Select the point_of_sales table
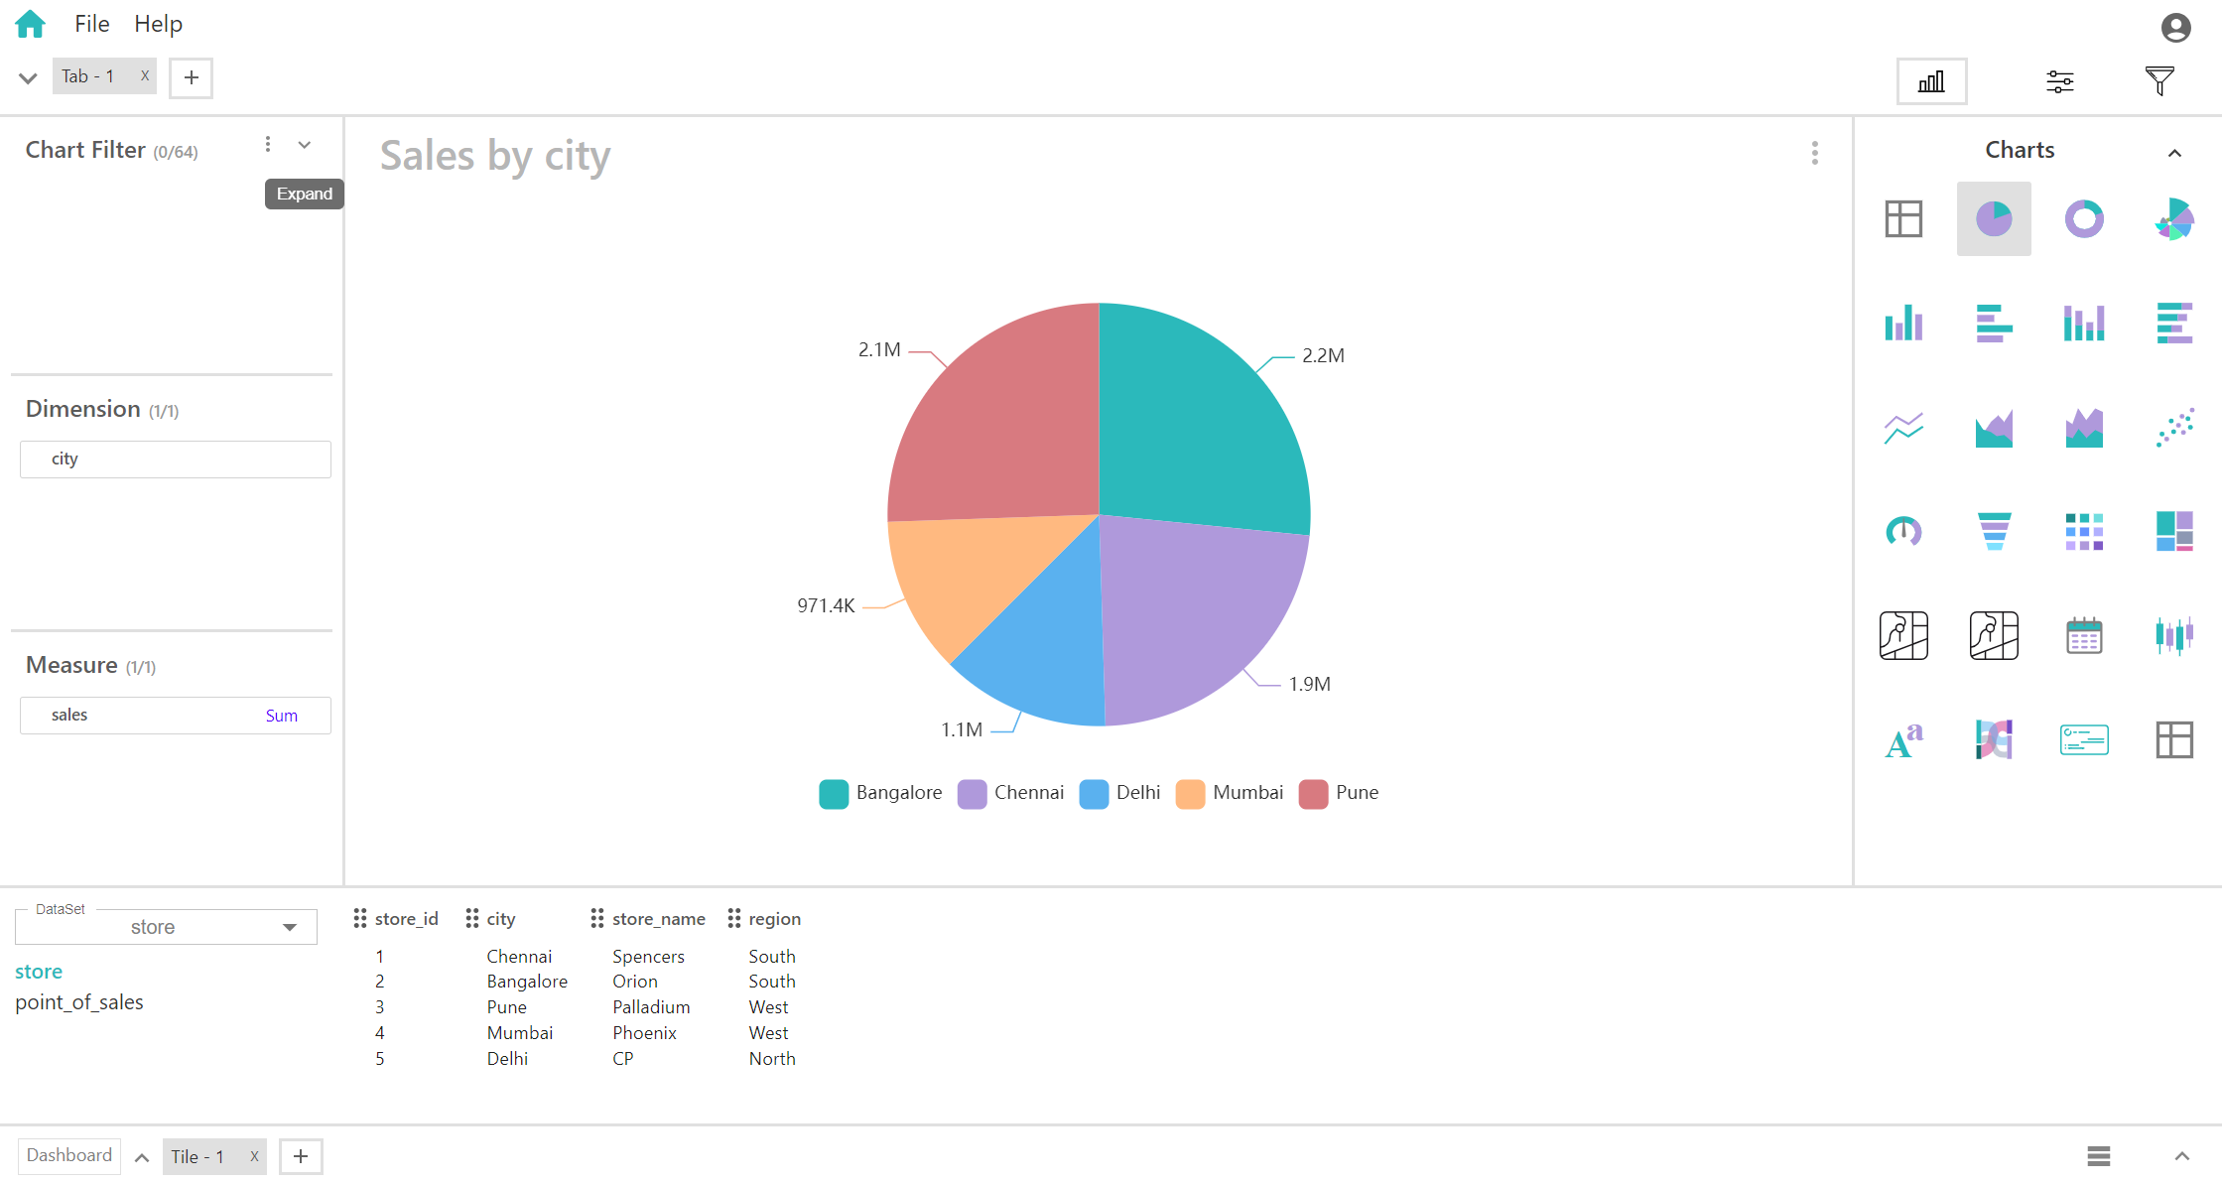2222x1184 pixels. [x=79, y=1002]
